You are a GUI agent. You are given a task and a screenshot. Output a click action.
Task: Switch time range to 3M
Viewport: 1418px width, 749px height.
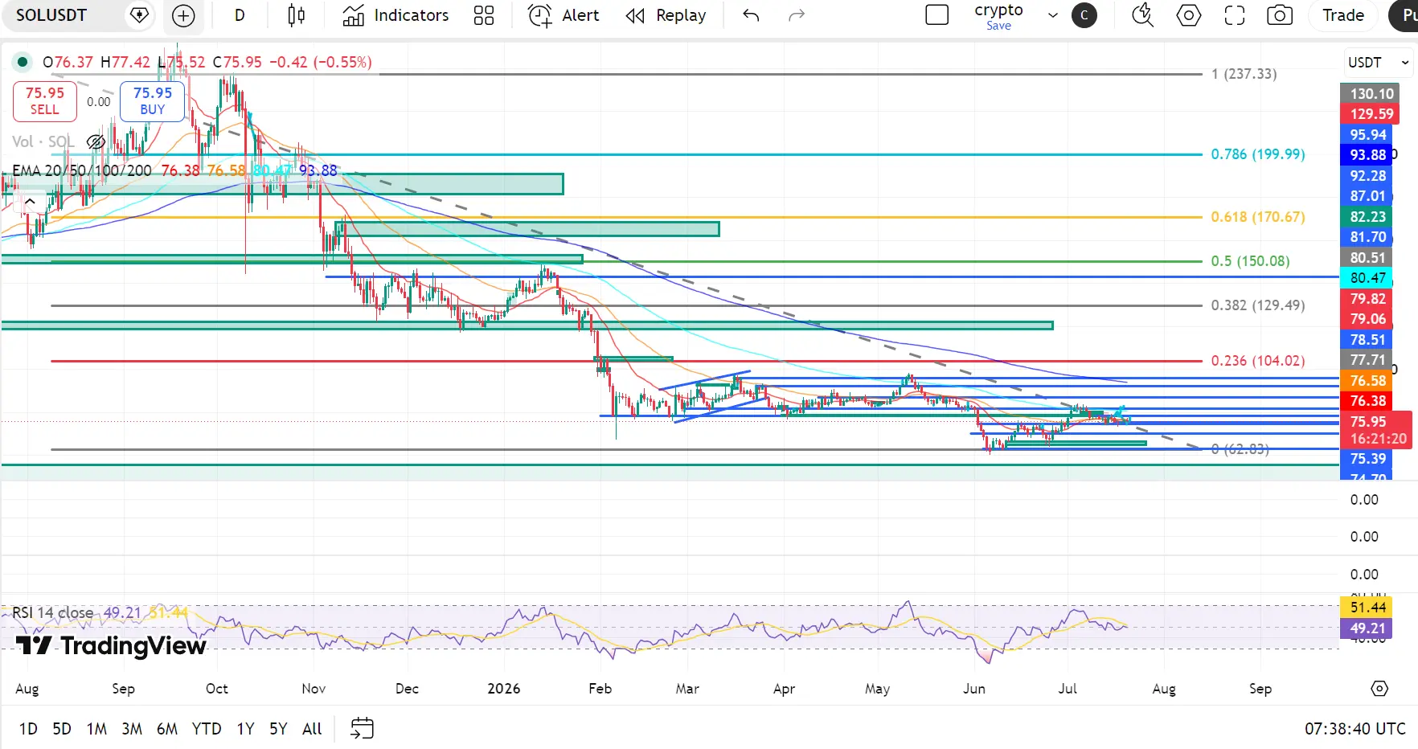coord(132,729)
